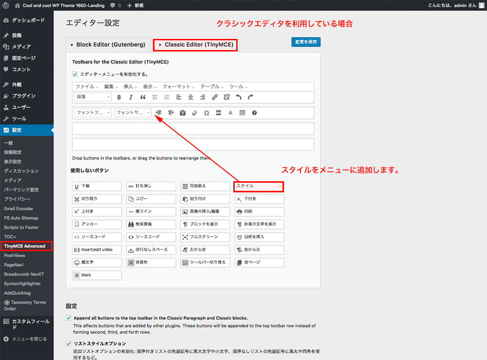Open the フォーマット editor menu
This screenshot has height=360, width=487.
[178, 86]
